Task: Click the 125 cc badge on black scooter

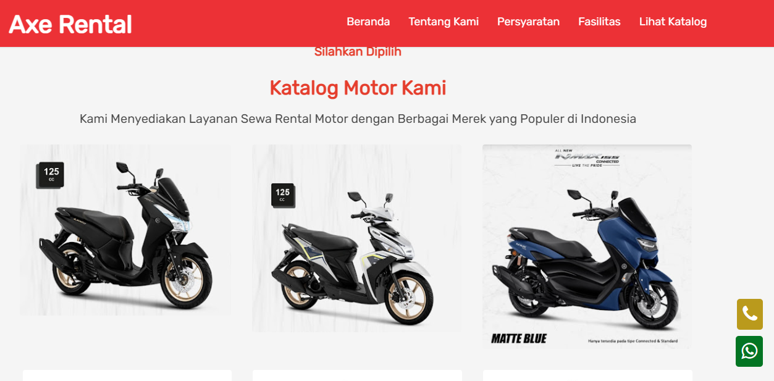Action: tap(51, 175)
